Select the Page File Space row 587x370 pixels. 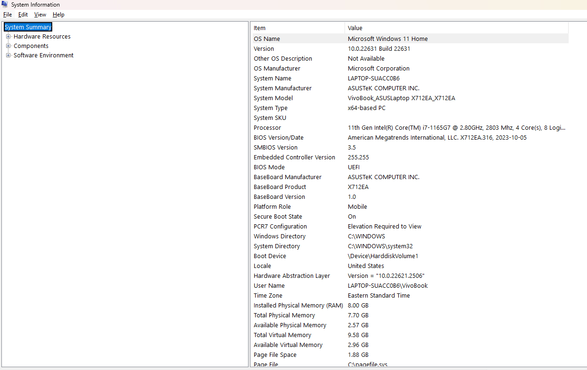tap(410, 355)
